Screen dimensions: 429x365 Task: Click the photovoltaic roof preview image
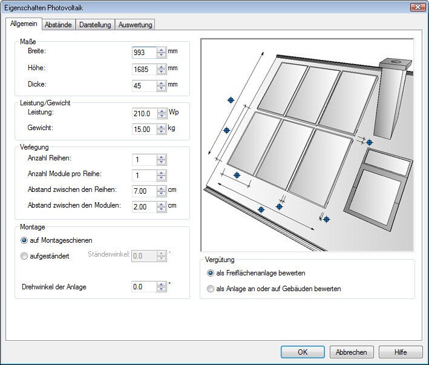307,145
